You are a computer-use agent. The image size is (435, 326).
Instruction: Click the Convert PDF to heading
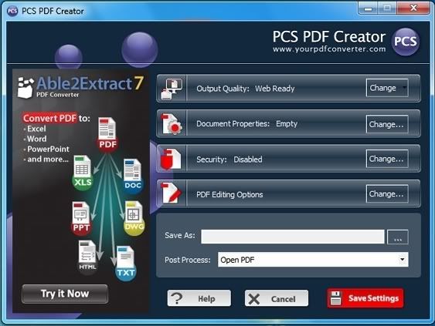pyautogui.click(x=56, y=119)
